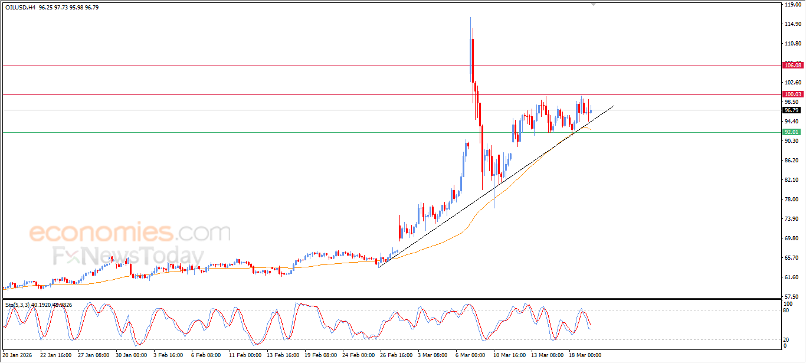This screenshot has height=363, width=806.
Task: Select the red 106.08 price label
Action: (792, 66)
